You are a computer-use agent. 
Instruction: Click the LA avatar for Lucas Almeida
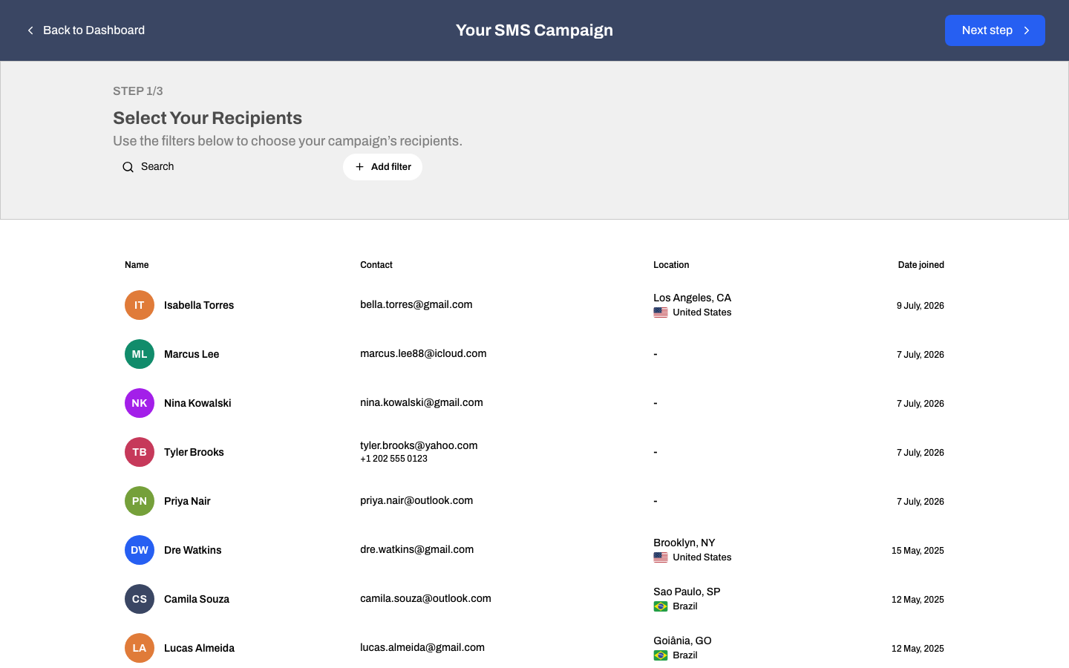[x=140, y=648]
